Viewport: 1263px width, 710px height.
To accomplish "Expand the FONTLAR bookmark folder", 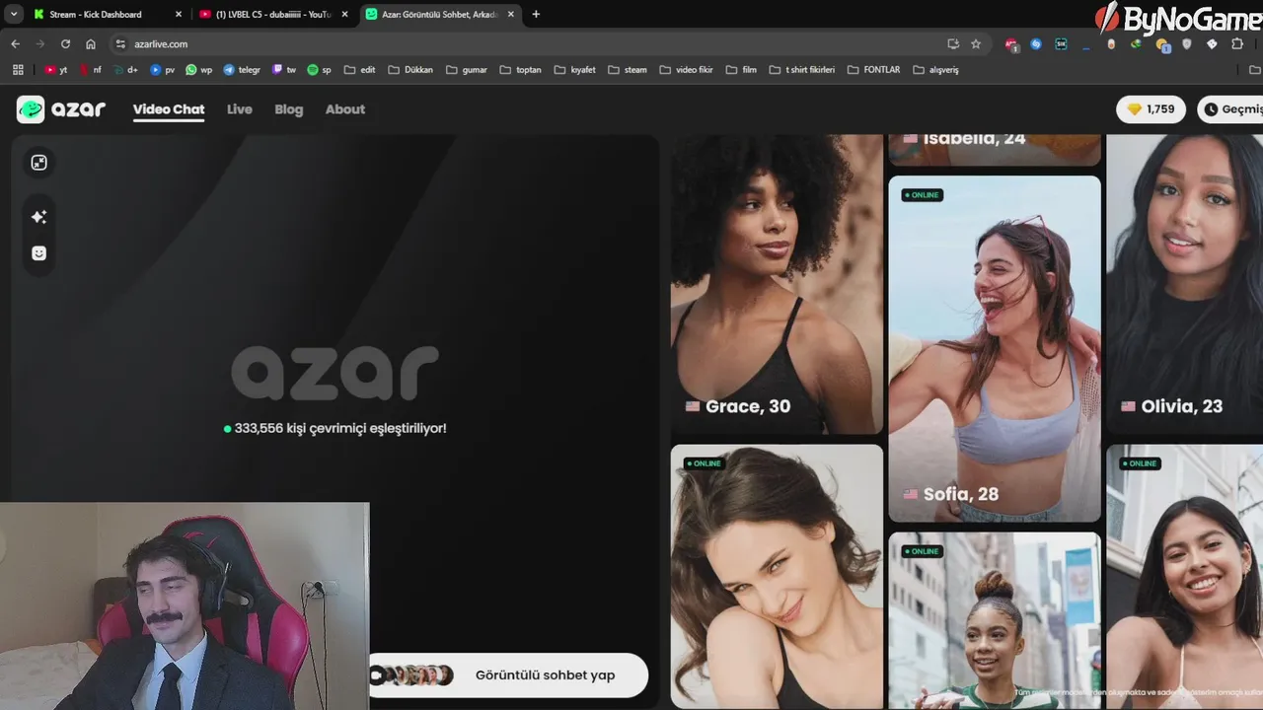I will 874,70.
